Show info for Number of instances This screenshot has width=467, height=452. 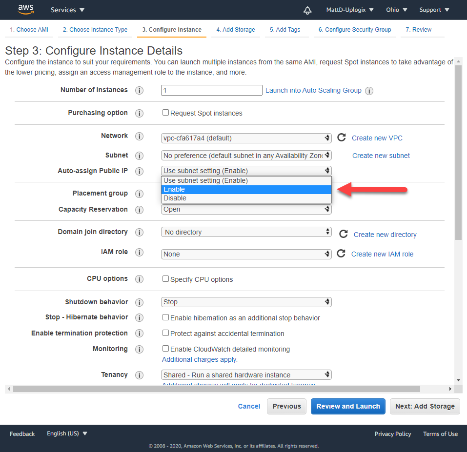[x=139, y=91]
